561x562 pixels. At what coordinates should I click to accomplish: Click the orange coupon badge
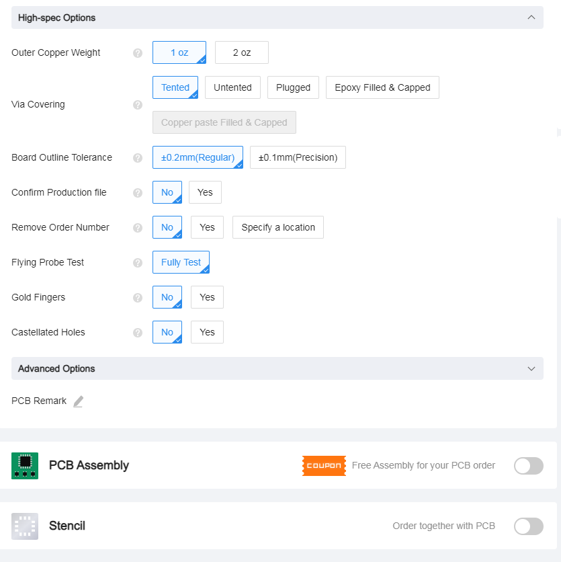(x=324, y=466)
